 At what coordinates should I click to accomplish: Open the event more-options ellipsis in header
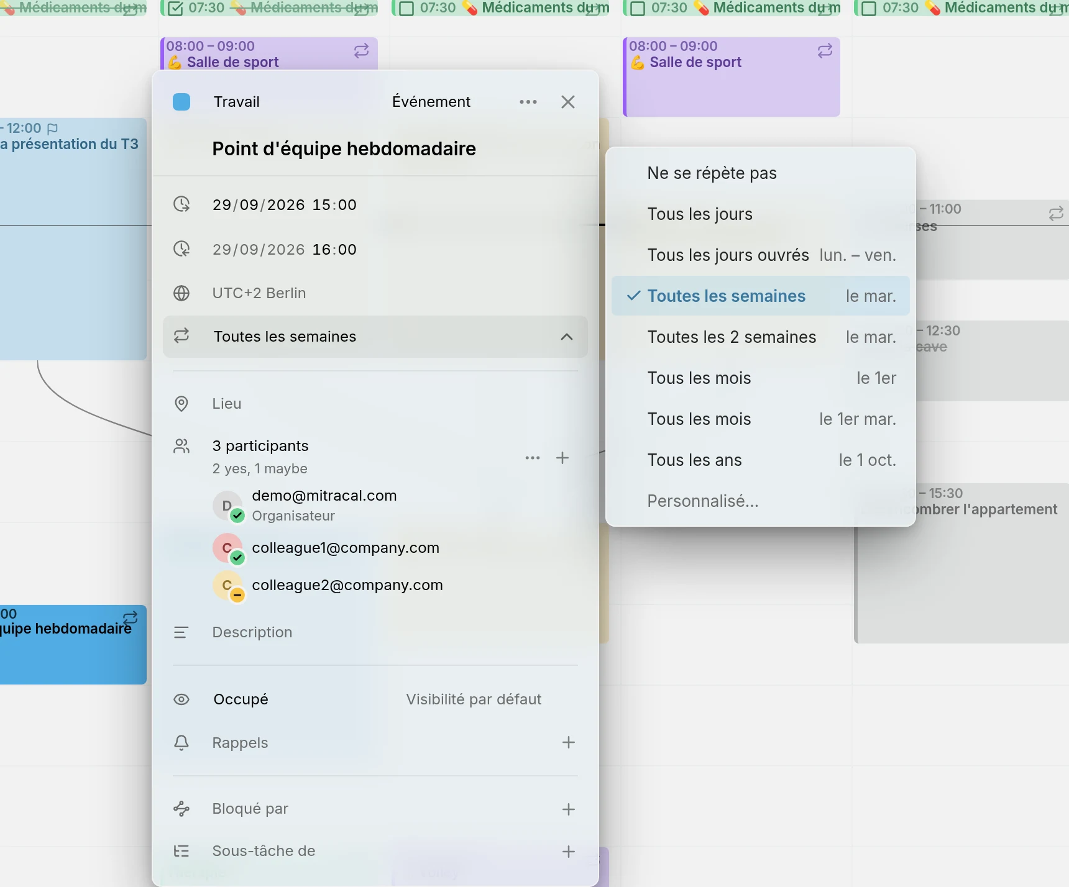528,102
